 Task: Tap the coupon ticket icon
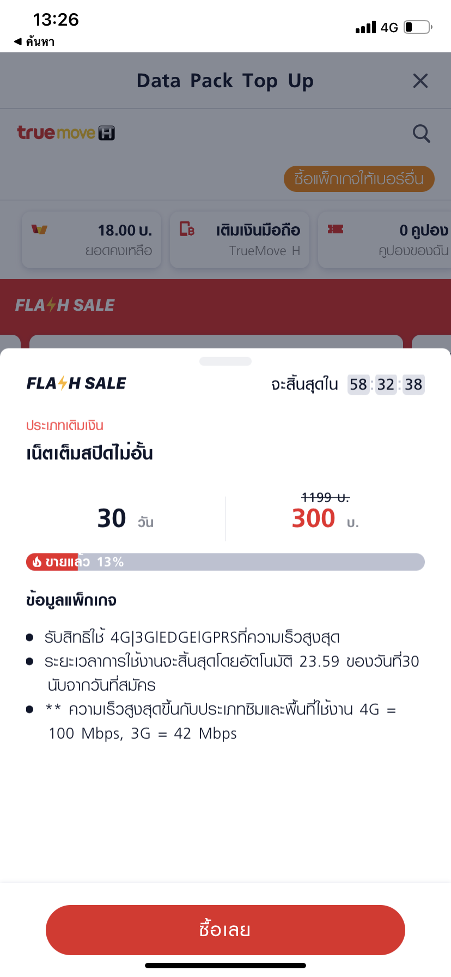pos(336,230)
